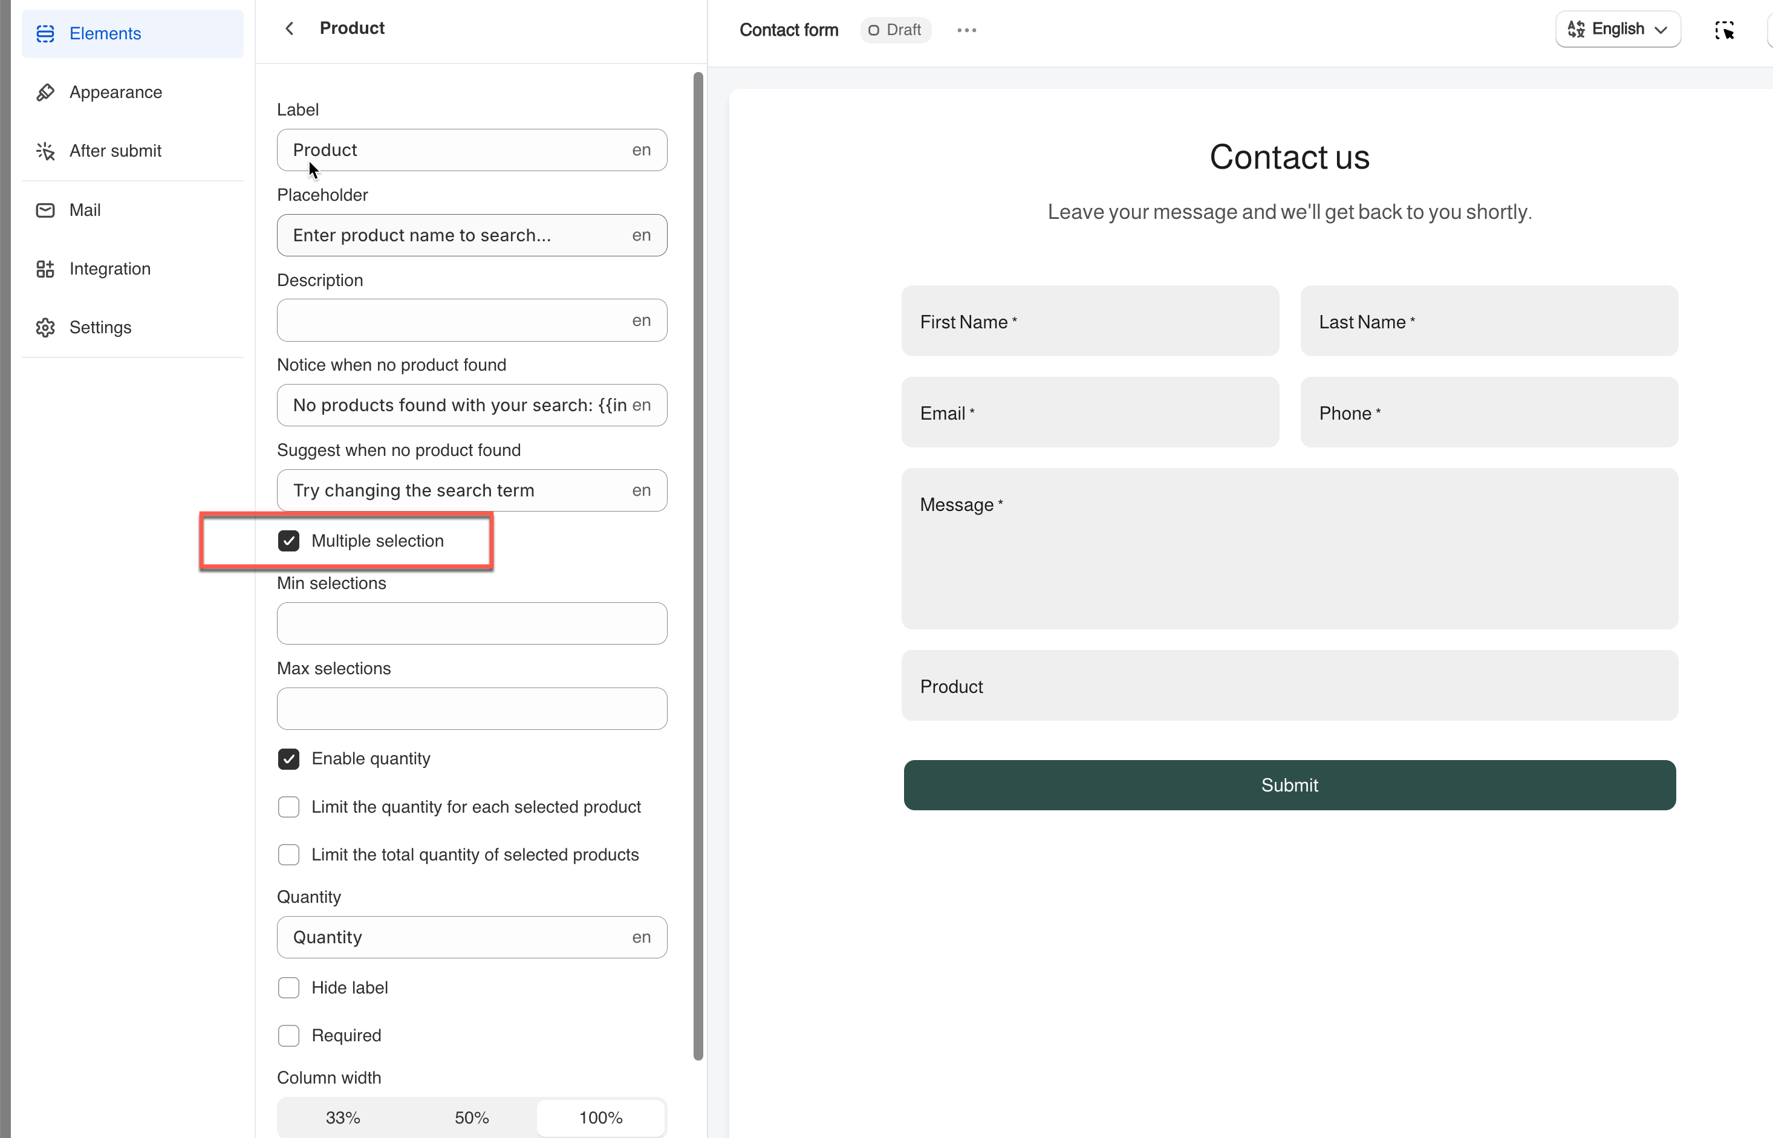Click the Elements sidebar icon
The image size is (1773, 1138).
coord(45,33)
